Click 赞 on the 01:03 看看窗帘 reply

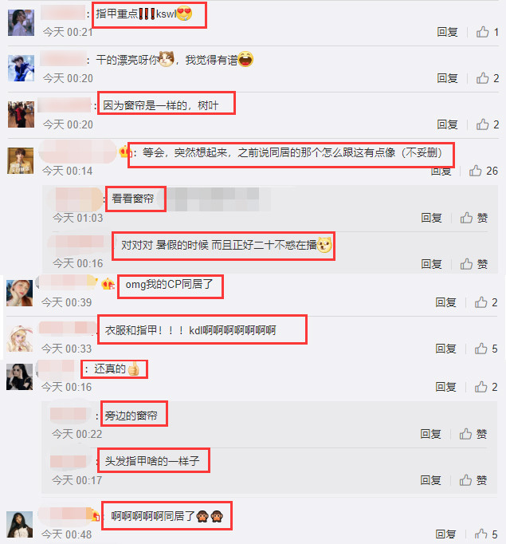point(474,218)
